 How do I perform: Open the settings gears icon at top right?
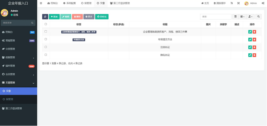point(263,3)
